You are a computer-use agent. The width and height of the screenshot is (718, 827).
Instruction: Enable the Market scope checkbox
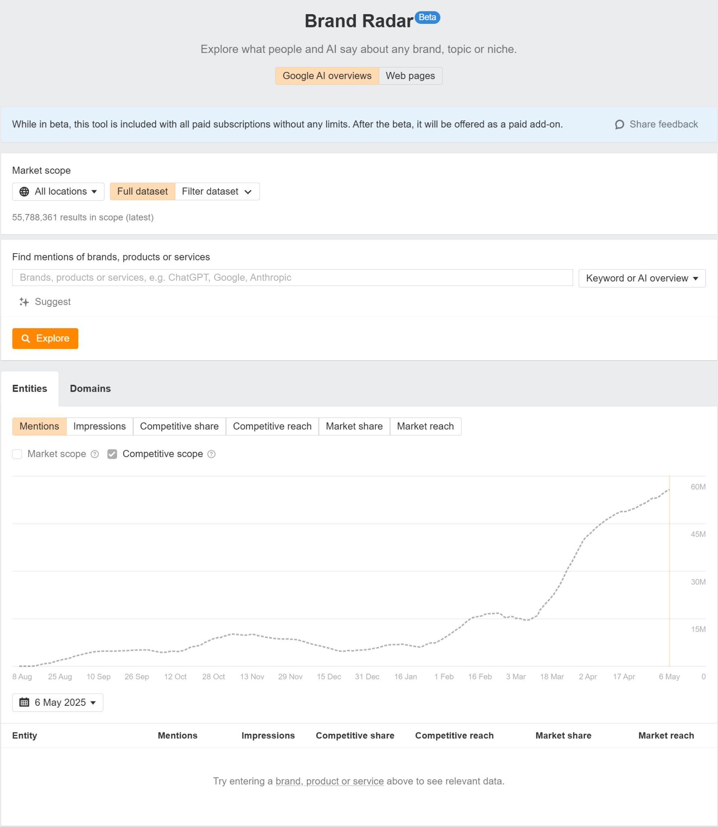17,454
